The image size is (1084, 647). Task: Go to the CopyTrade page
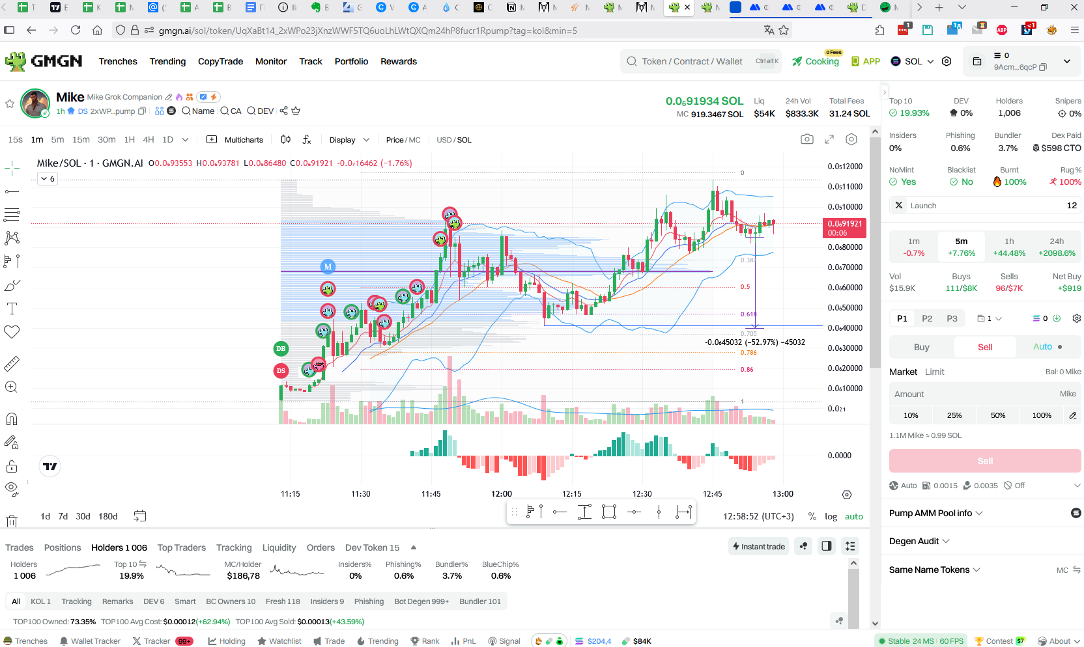[220, 61]
